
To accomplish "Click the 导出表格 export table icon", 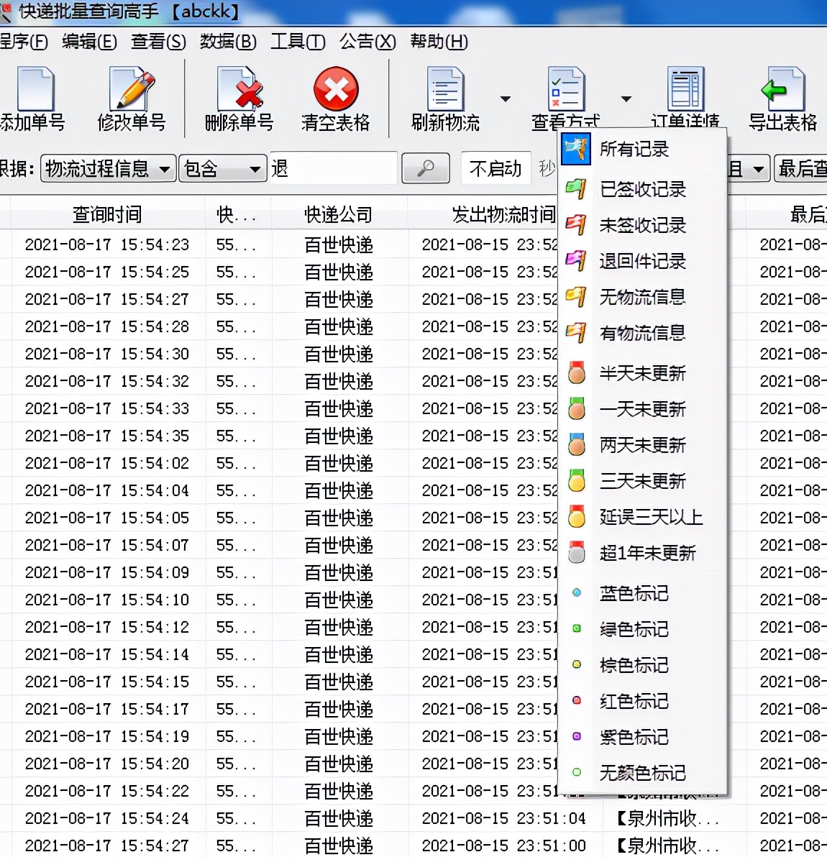I will (782, 88).
